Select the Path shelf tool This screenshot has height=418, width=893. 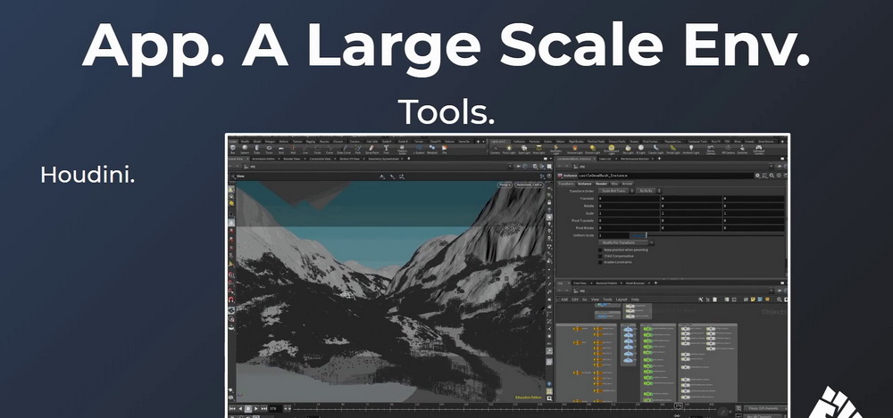pos(358,149)
